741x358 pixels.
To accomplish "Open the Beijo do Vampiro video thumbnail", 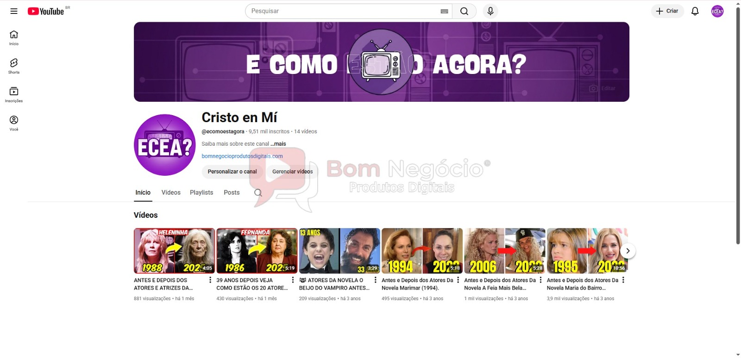I will click(339, 251).
